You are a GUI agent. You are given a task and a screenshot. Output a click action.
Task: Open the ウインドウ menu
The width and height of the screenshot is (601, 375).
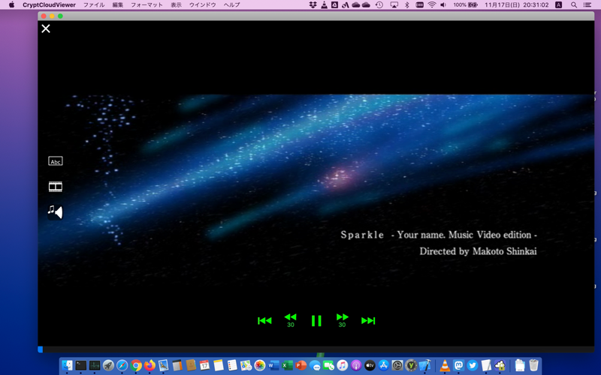tap(202, 5)
